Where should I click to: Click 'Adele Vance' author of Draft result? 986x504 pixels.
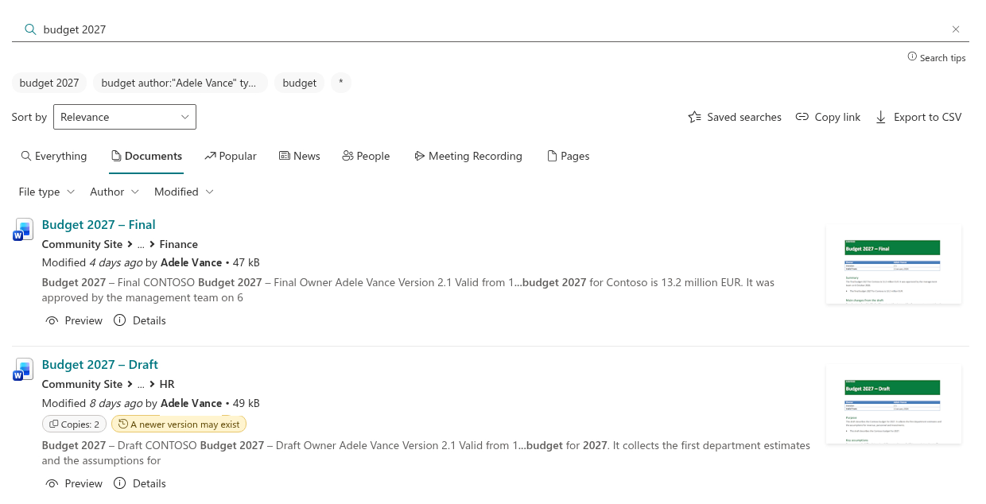point(191,403)
